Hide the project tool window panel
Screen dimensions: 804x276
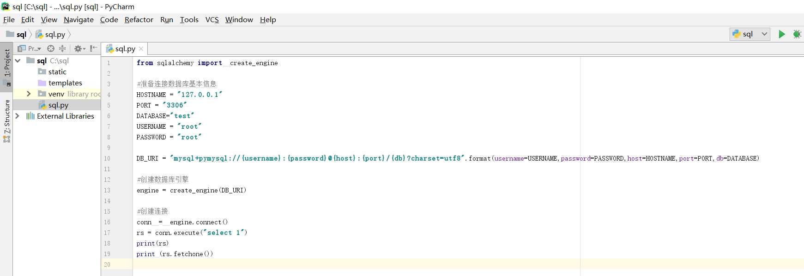click(94, 48)
